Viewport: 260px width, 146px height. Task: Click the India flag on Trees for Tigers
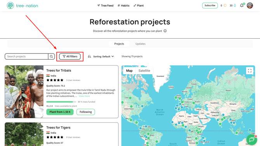(48, 132)
